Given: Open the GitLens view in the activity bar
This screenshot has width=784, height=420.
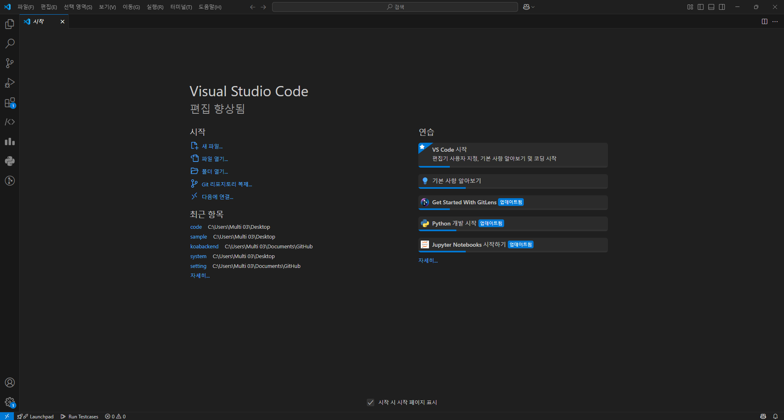Looking at the screenshot, I should click(x=10, y=181).
